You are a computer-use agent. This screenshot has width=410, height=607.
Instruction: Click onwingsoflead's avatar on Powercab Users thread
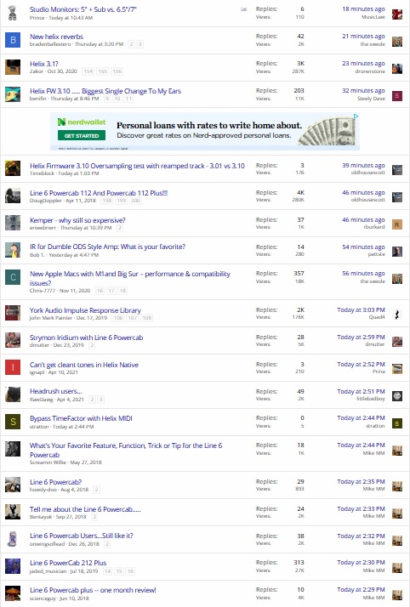[13, 539]
